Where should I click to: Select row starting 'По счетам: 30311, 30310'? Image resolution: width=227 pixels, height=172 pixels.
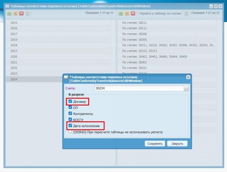pos(167,45)
